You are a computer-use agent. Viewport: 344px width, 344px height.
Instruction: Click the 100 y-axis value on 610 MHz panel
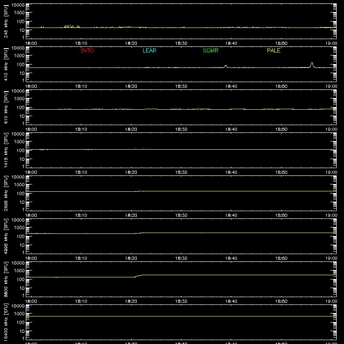(21, 107)
